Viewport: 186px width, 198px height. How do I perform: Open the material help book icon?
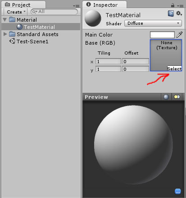click(171, 14)
